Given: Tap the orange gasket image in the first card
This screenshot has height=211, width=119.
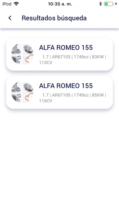Looking at the screenshot, I should (29, 59).
